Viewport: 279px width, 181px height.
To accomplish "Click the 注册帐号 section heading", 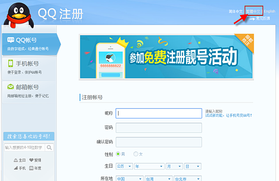I will [92, 97].
